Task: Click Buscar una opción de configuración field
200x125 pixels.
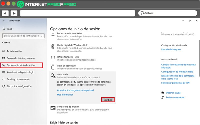Action: (23, 36)
